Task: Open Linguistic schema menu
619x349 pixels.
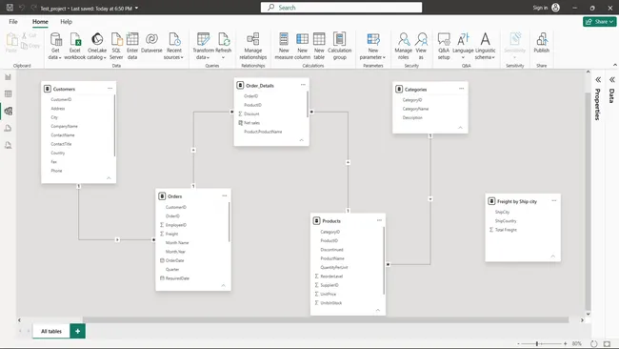Action: coord(485,46)
